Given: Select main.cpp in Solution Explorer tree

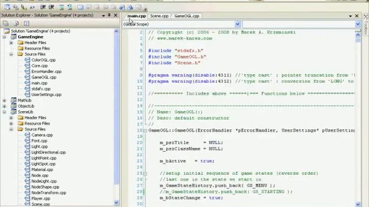Looking at the screenshot, I should click(x=39, y=83).
